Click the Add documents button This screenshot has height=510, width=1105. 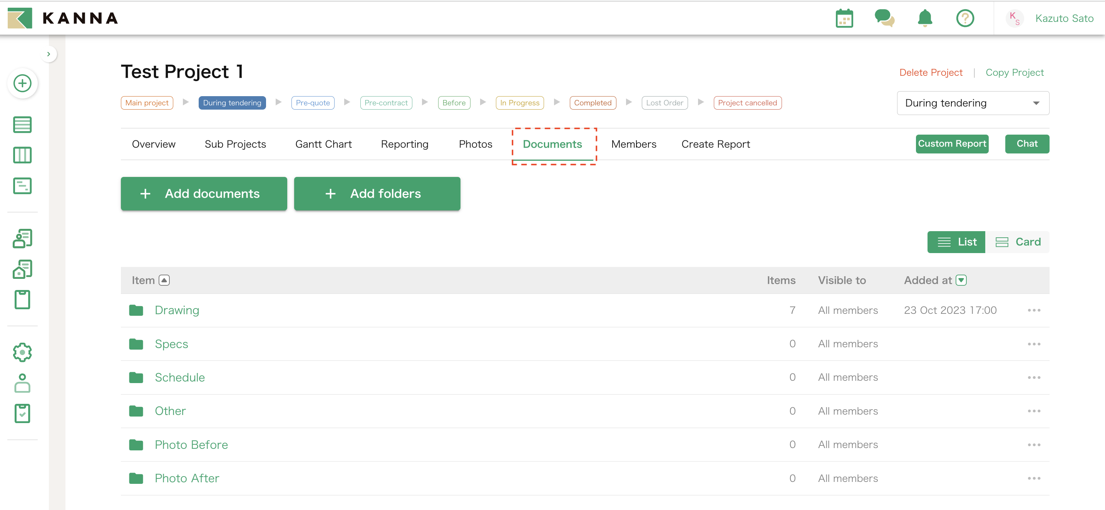(x=204, y=194)
